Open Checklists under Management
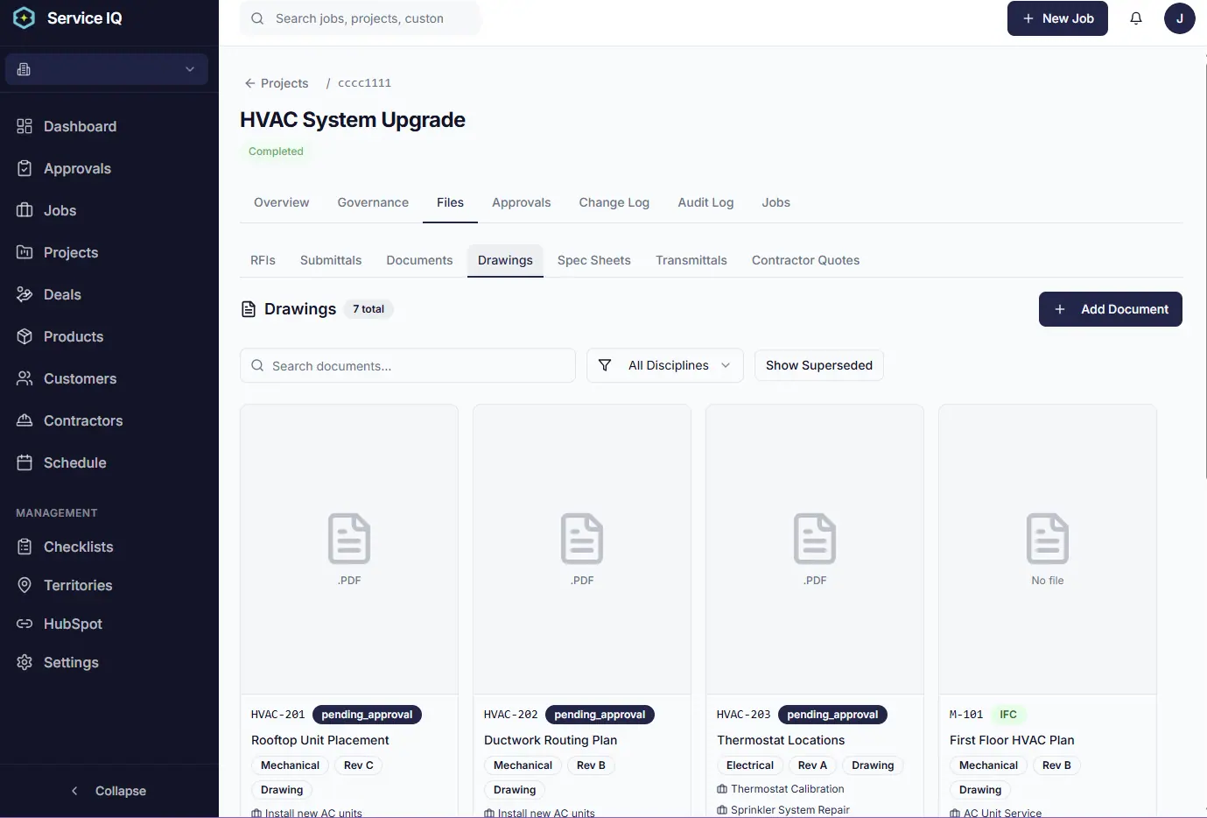 click(78, 547)
